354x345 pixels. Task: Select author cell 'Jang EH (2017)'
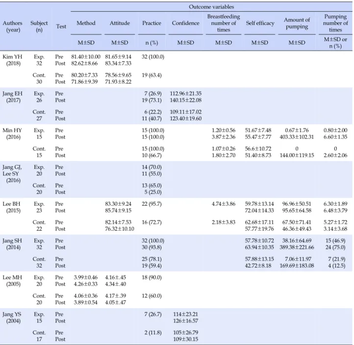12,97
